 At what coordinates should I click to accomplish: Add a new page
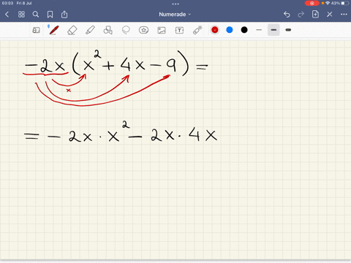coord(315,15)
